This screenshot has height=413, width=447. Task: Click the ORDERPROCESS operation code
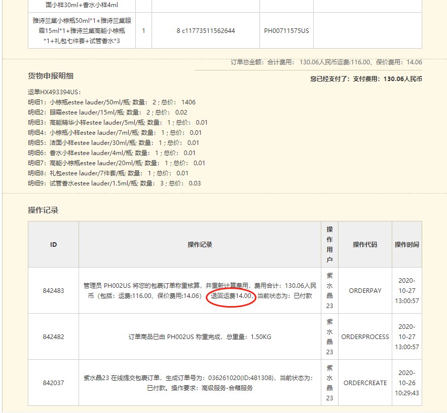coord(365,337)
